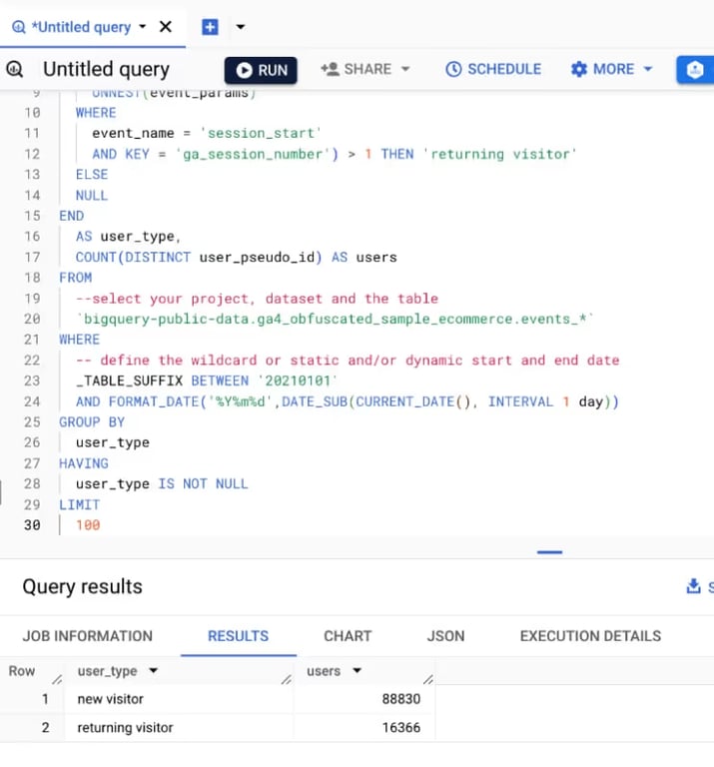Image resolution: width=714 pixels, height=767 pixels.
Task: Select the RESULTS tab
Action: tap(238, 636)
